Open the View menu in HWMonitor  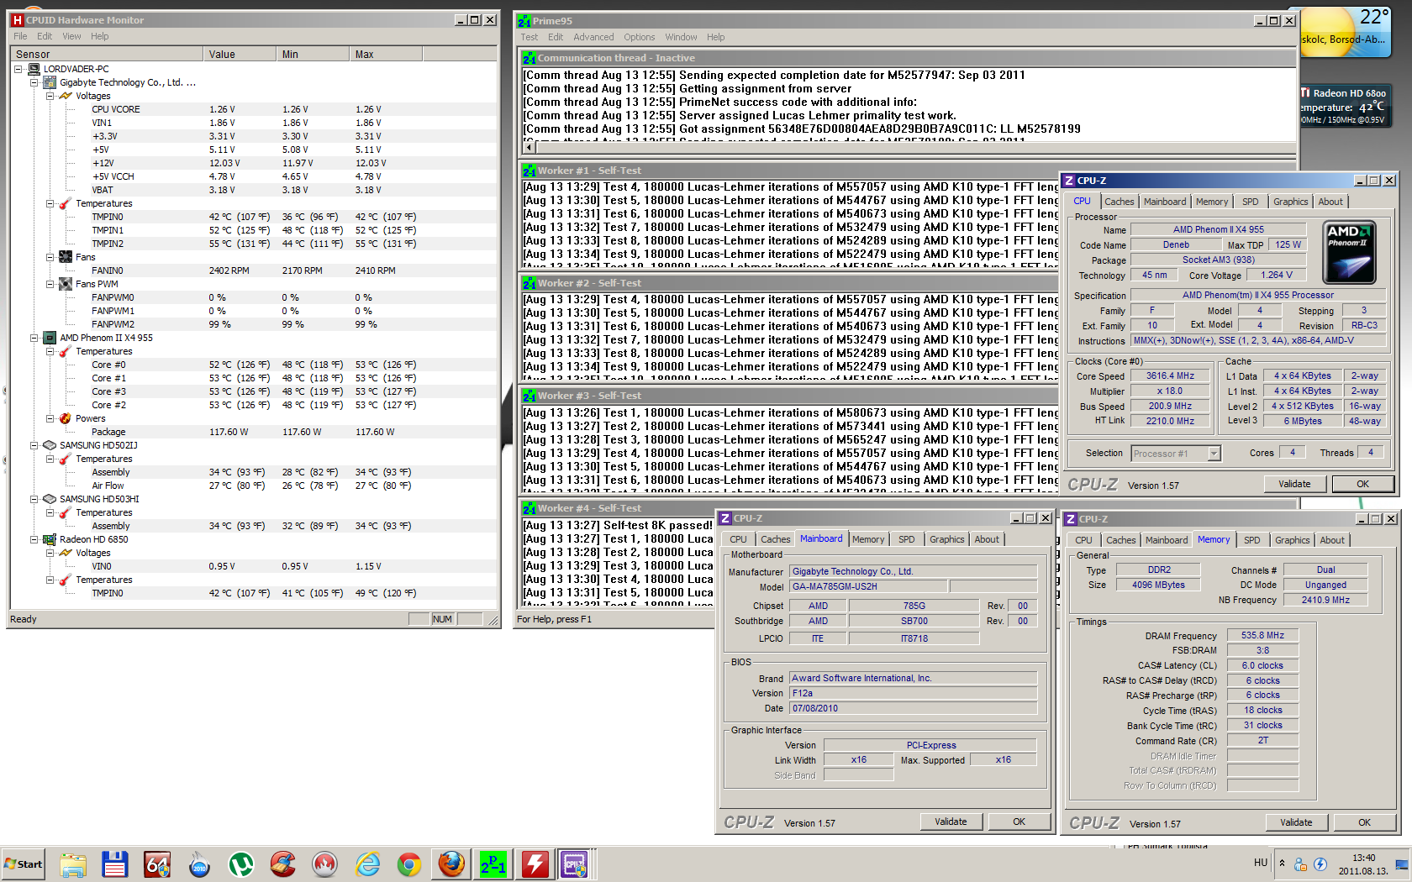71,36
